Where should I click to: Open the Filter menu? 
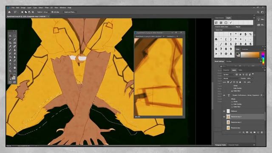[x=47, y=8]
